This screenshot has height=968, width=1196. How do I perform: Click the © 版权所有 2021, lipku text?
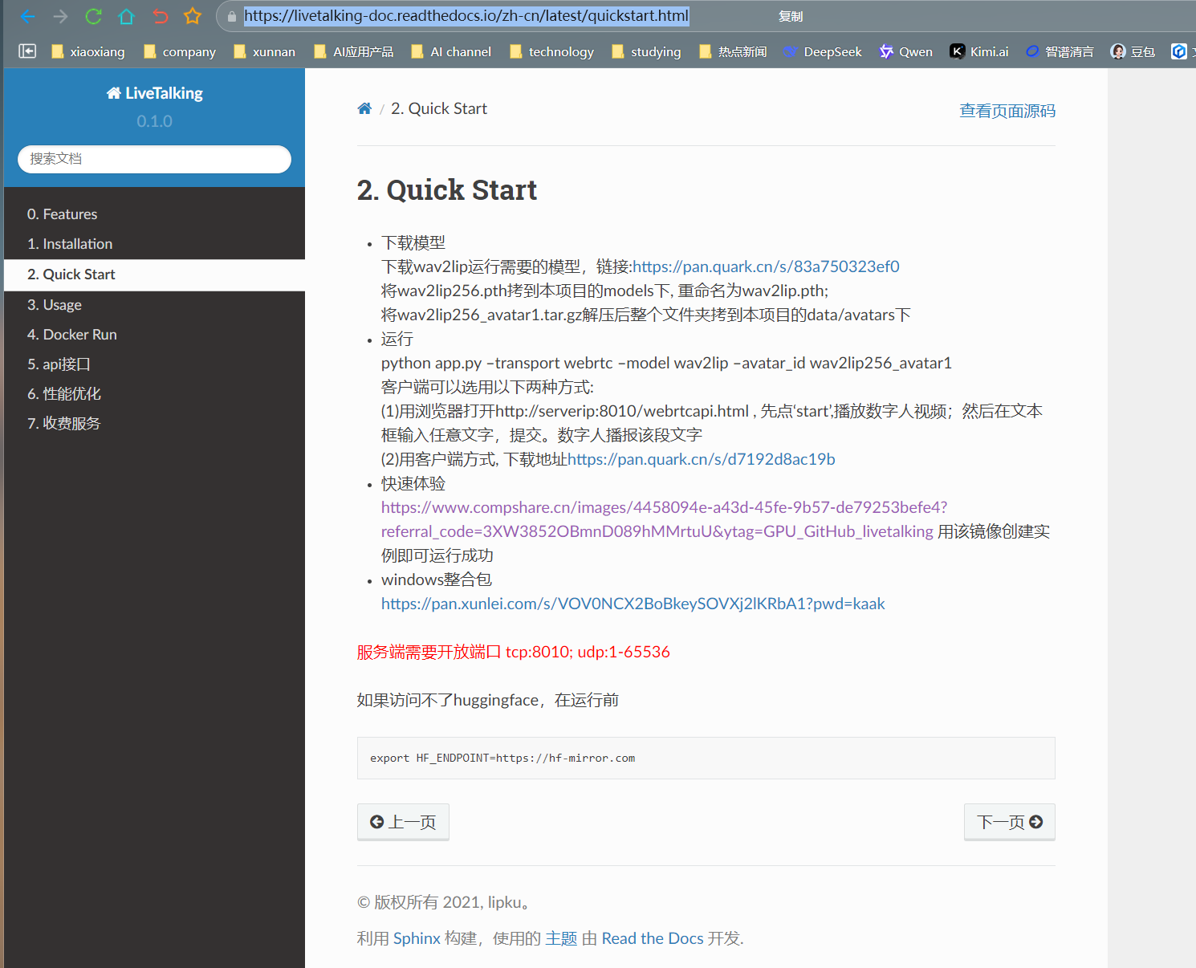click(445, 902)
